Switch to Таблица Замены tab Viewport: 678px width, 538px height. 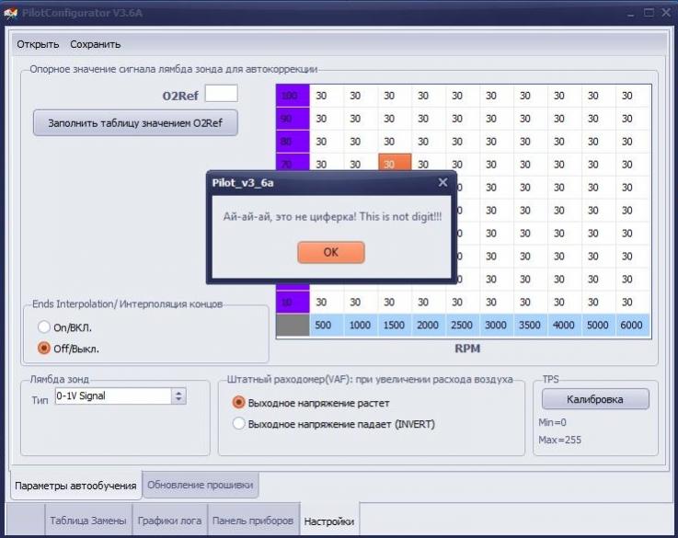(x=87, y=521)
